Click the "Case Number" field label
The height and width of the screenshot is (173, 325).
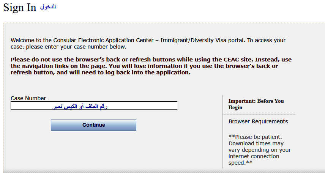(x=28, y=98)
